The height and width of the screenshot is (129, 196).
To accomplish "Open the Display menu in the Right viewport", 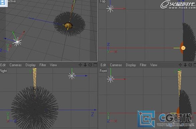I will pos(30,65).
